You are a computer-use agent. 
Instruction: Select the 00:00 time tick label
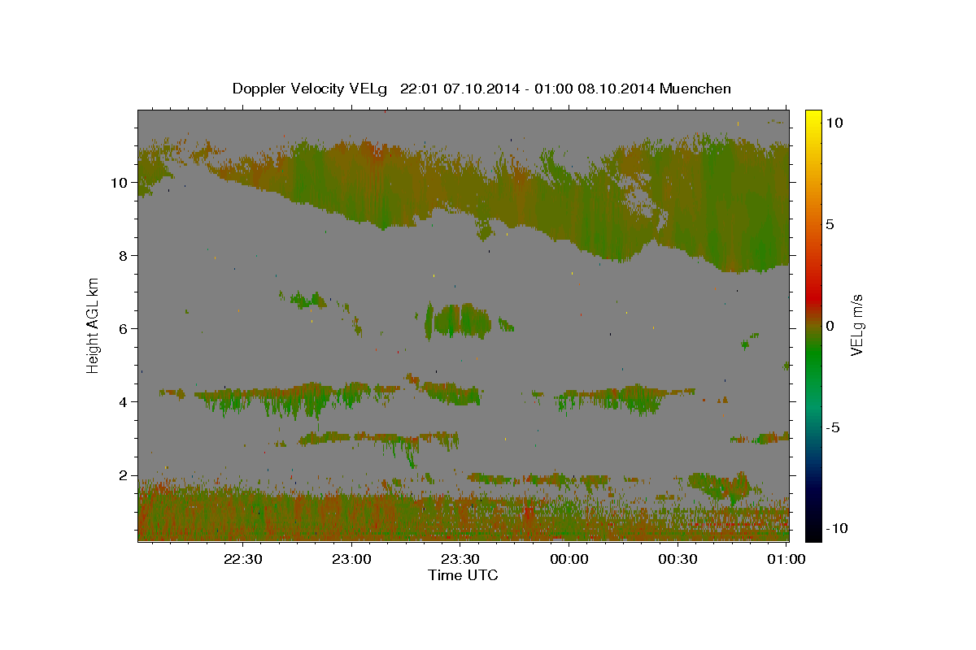[569, 559]
